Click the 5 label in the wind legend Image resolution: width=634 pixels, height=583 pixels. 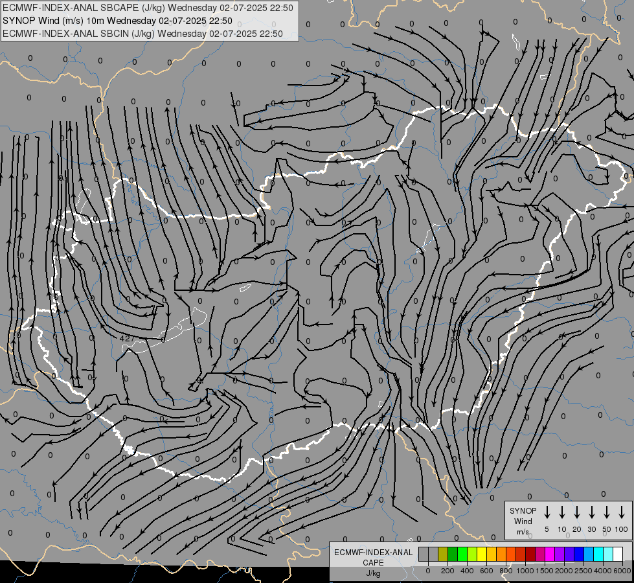(547, 529)
